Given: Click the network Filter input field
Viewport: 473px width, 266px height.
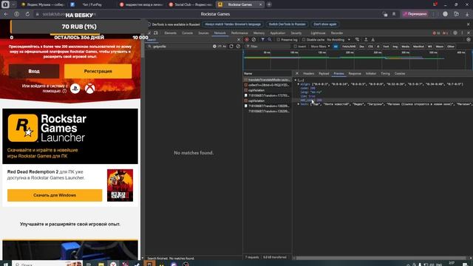Looking at the screenshot, I should point(268,47).
